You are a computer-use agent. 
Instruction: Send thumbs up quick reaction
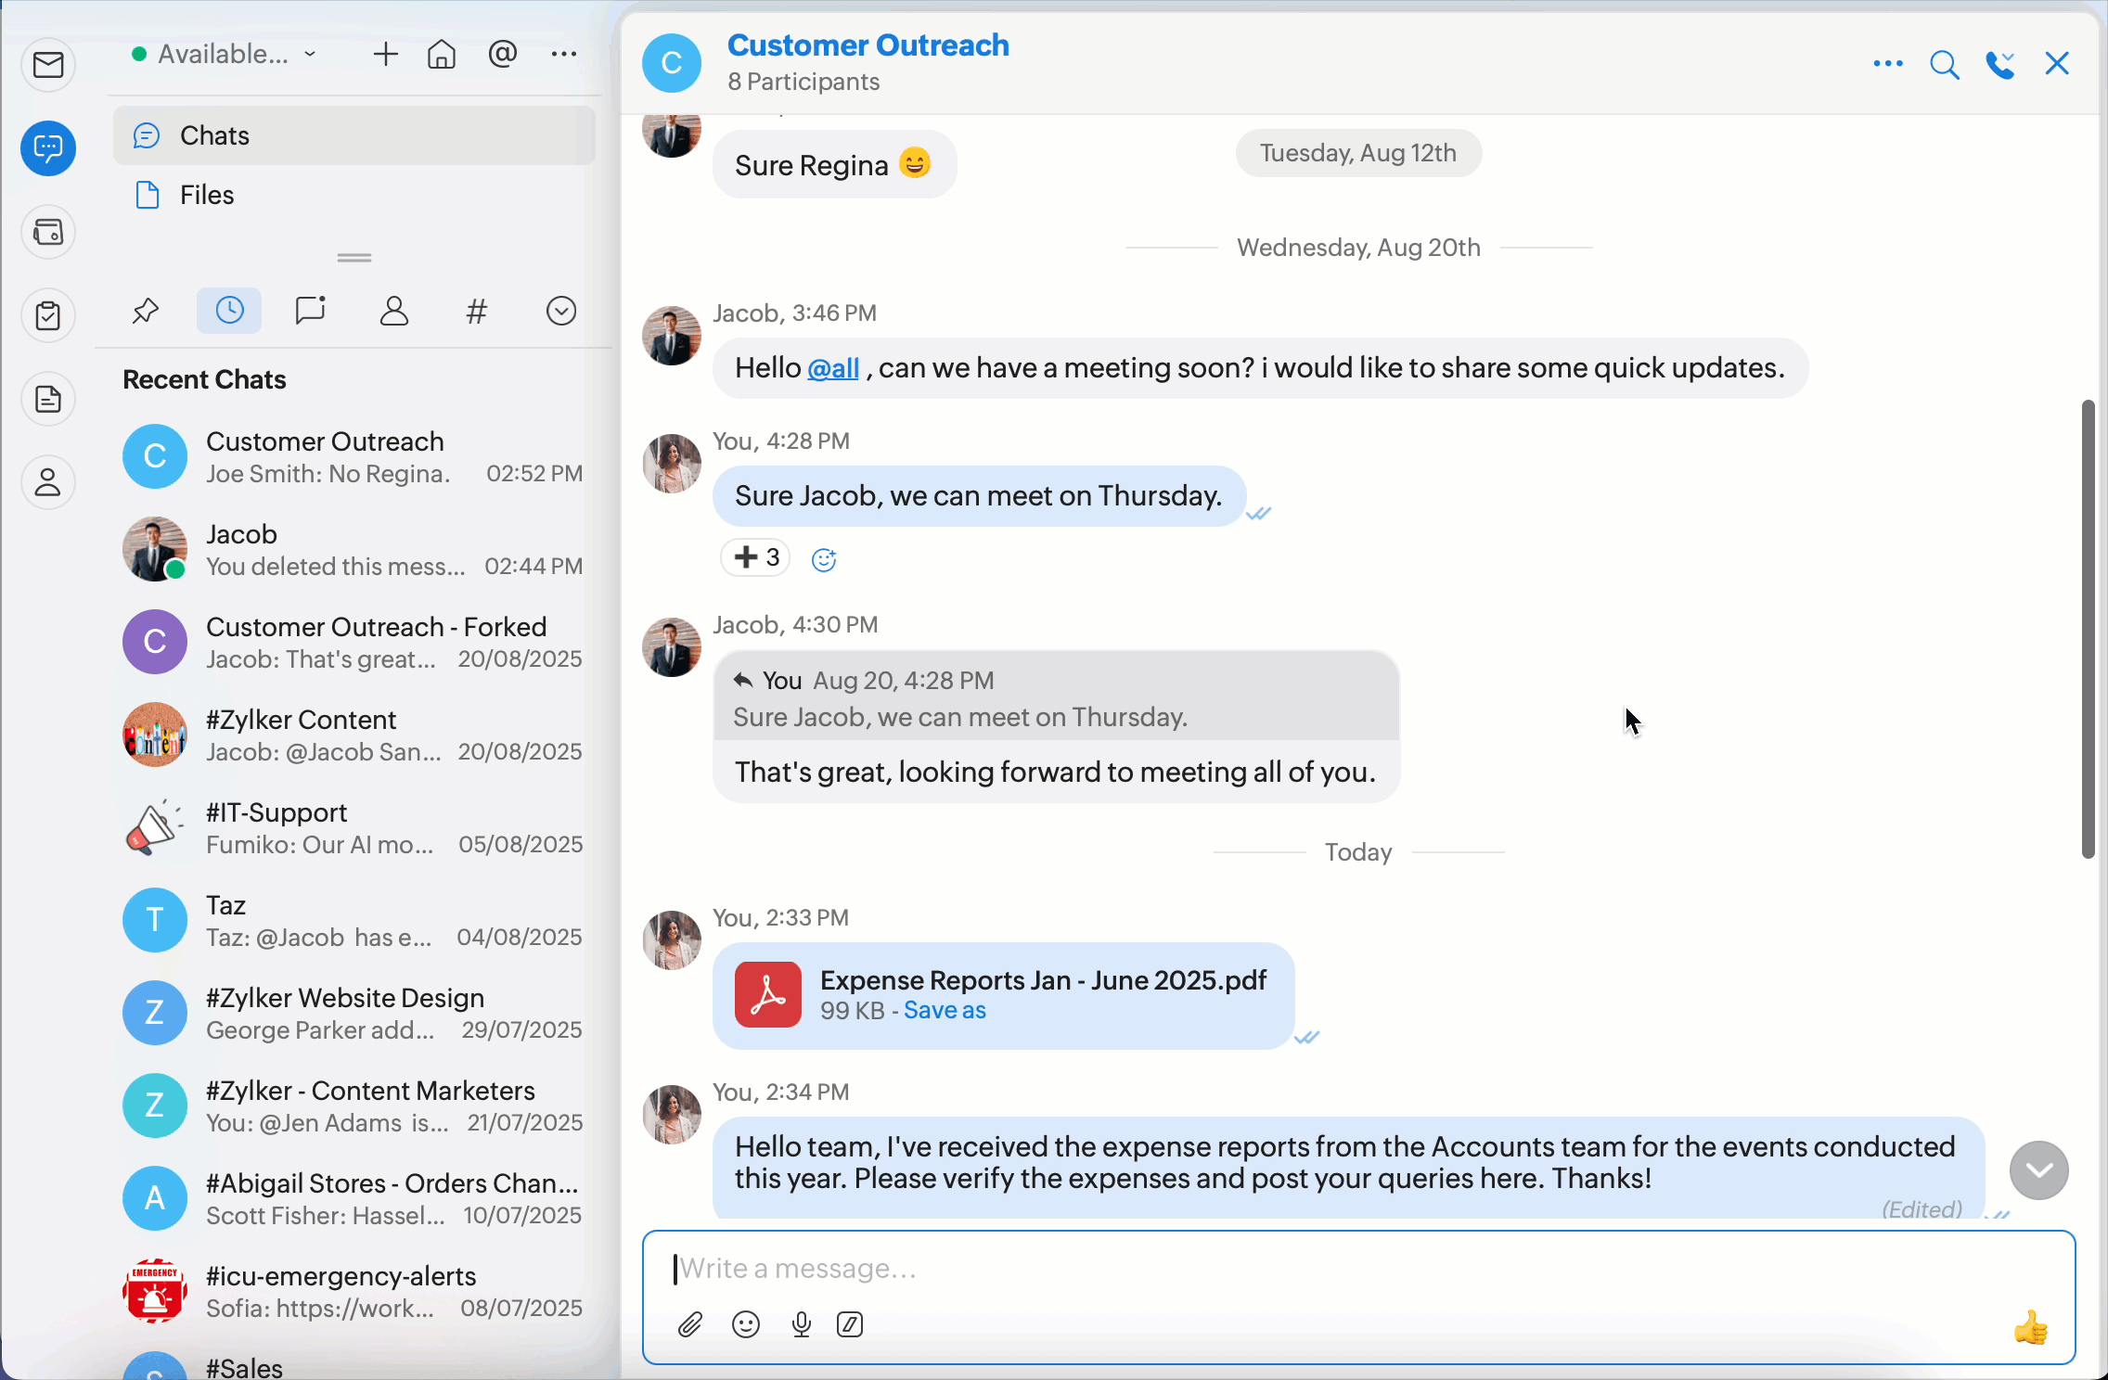2031,1327
